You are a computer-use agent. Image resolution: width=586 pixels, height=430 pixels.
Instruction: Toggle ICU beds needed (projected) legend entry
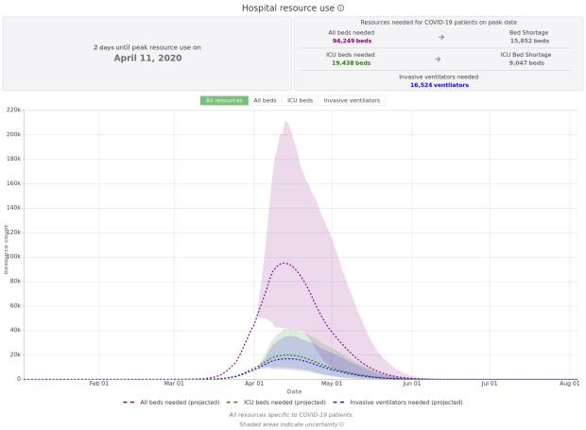[x=276, y=403]
